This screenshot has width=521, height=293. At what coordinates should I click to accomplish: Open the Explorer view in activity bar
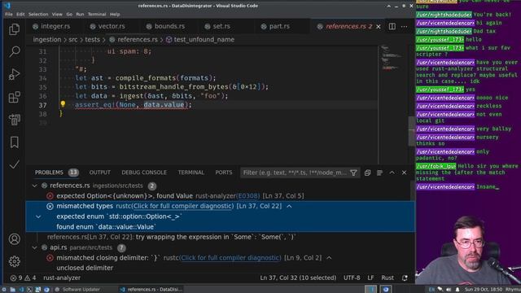15,29
